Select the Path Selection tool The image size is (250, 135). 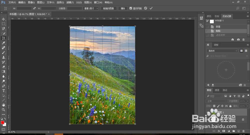[3, 95]
